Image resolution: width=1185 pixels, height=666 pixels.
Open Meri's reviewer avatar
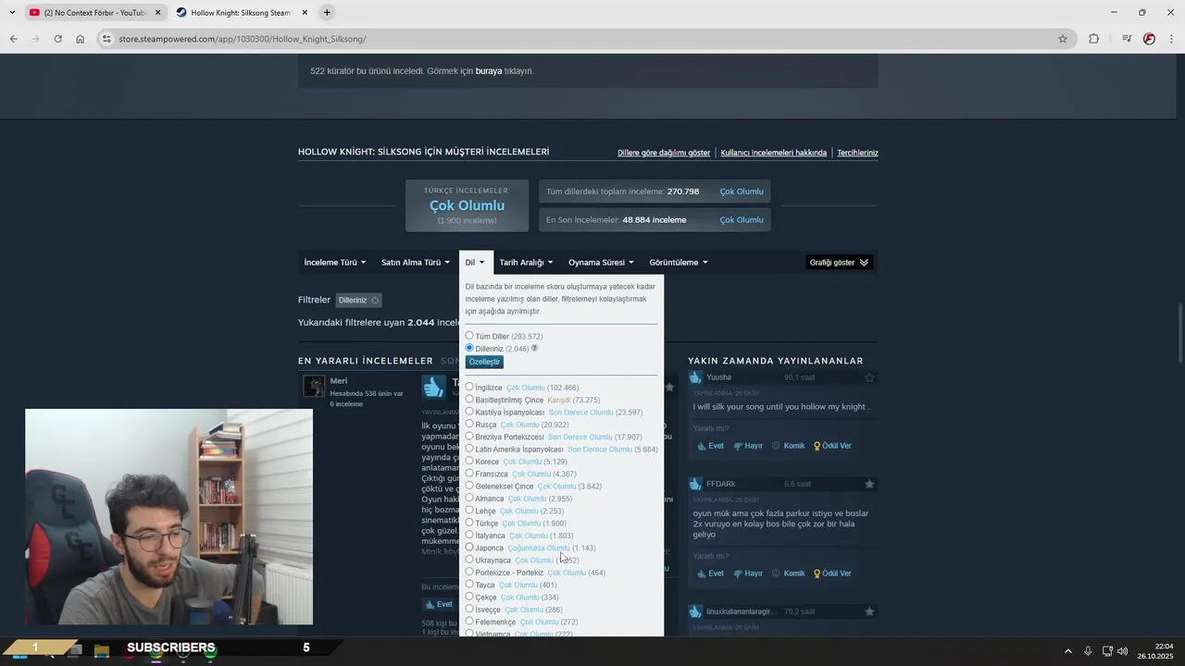tap(315, 386)
